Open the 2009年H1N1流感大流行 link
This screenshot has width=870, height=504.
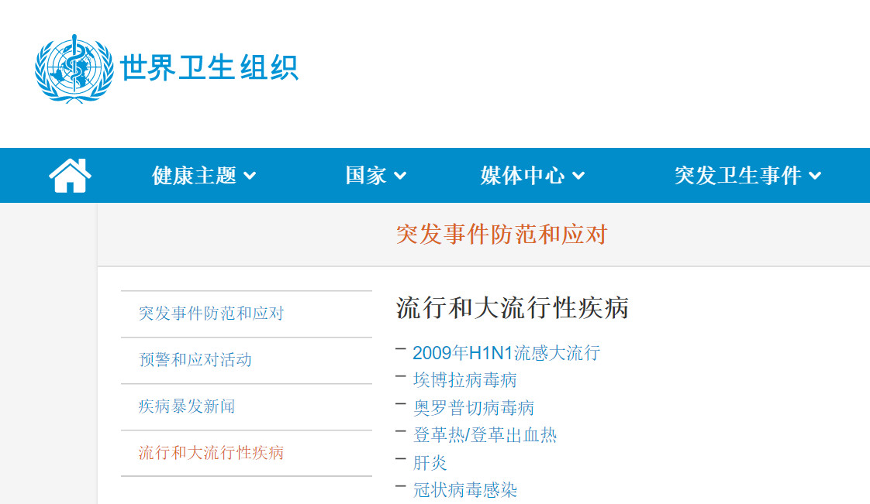click(506, 353)
